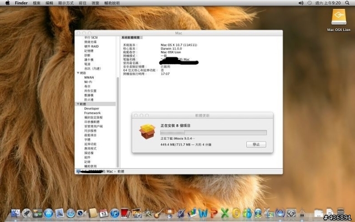Launch iMovie star icon in Dock
355x222 pixels.
148,213
